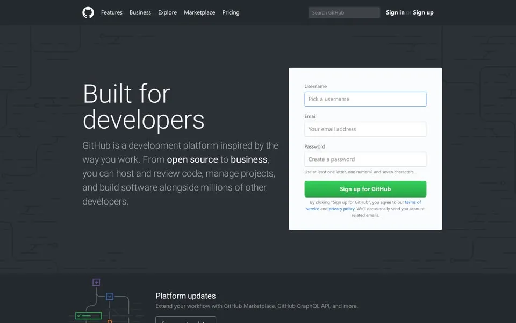516x323 pixels.
Task: Click the green checkmark bar icon
Action: 89,316
